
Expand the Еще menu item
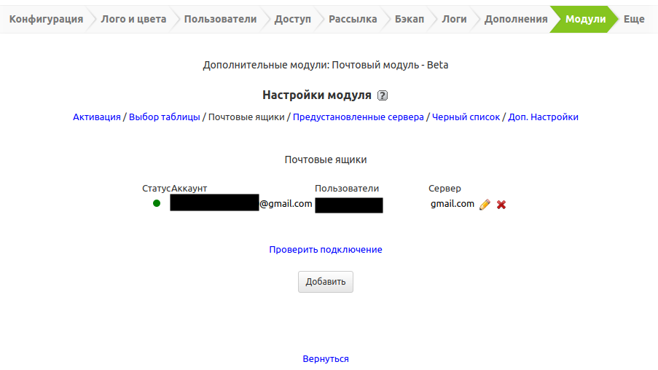pos(634,19)
